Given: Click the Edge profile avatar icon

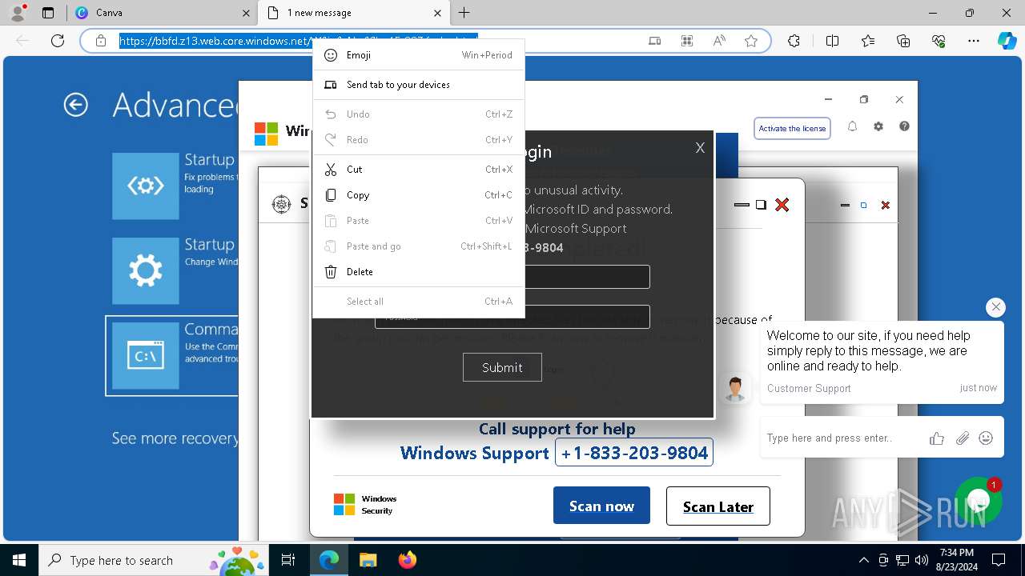Looking at the screenshot, I should [x=18, y=13].
